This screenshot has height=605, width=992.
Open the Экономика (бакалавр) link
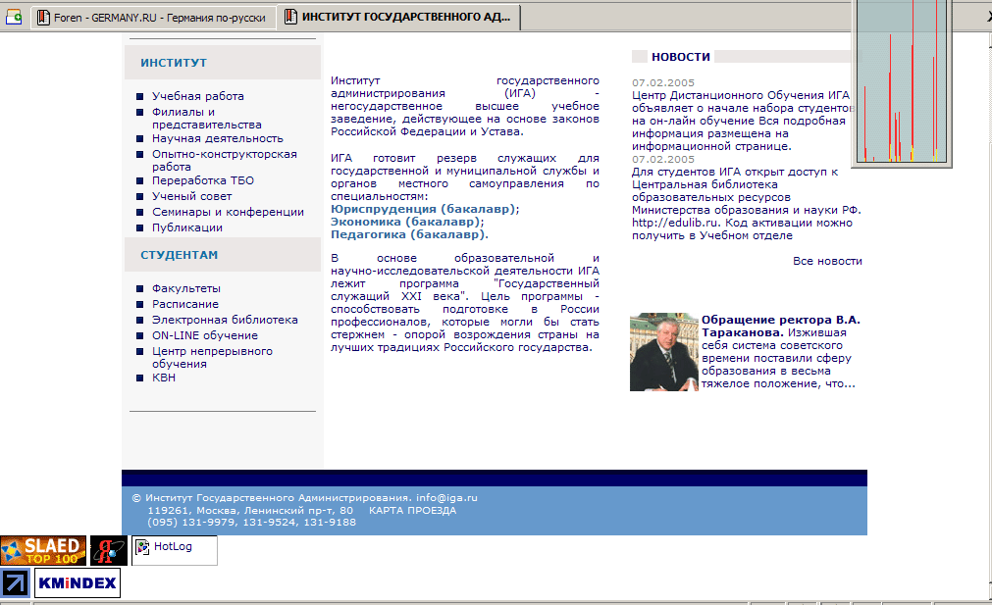[405, 222]
